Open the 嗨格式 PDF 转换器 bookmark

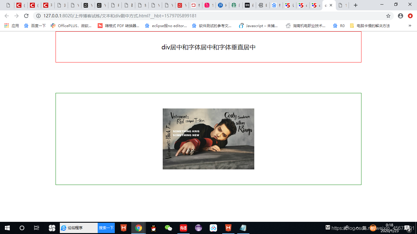click(118, 26)
